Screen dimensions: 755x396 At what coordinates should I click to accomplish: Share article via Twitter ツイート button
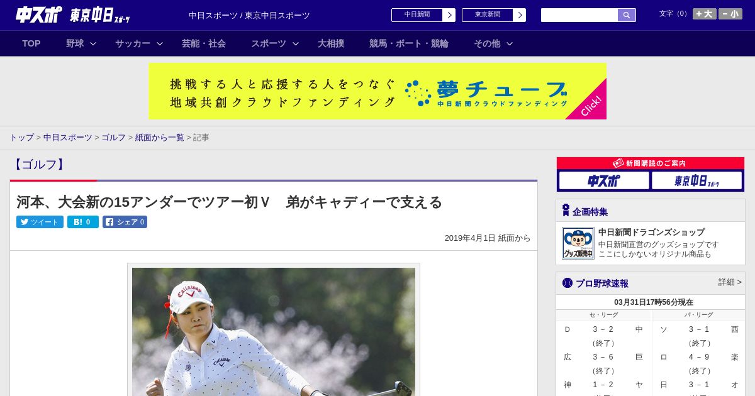click(40, 222)
